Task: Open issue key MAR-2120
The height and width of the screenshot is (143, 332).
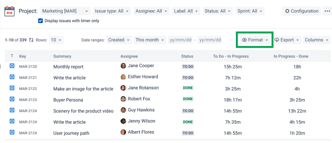Action: tap(28, 67)
